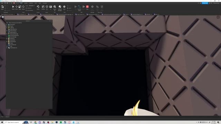Open Task View on taskbar
Screen dimensions: 221x124
coord(31,122)
